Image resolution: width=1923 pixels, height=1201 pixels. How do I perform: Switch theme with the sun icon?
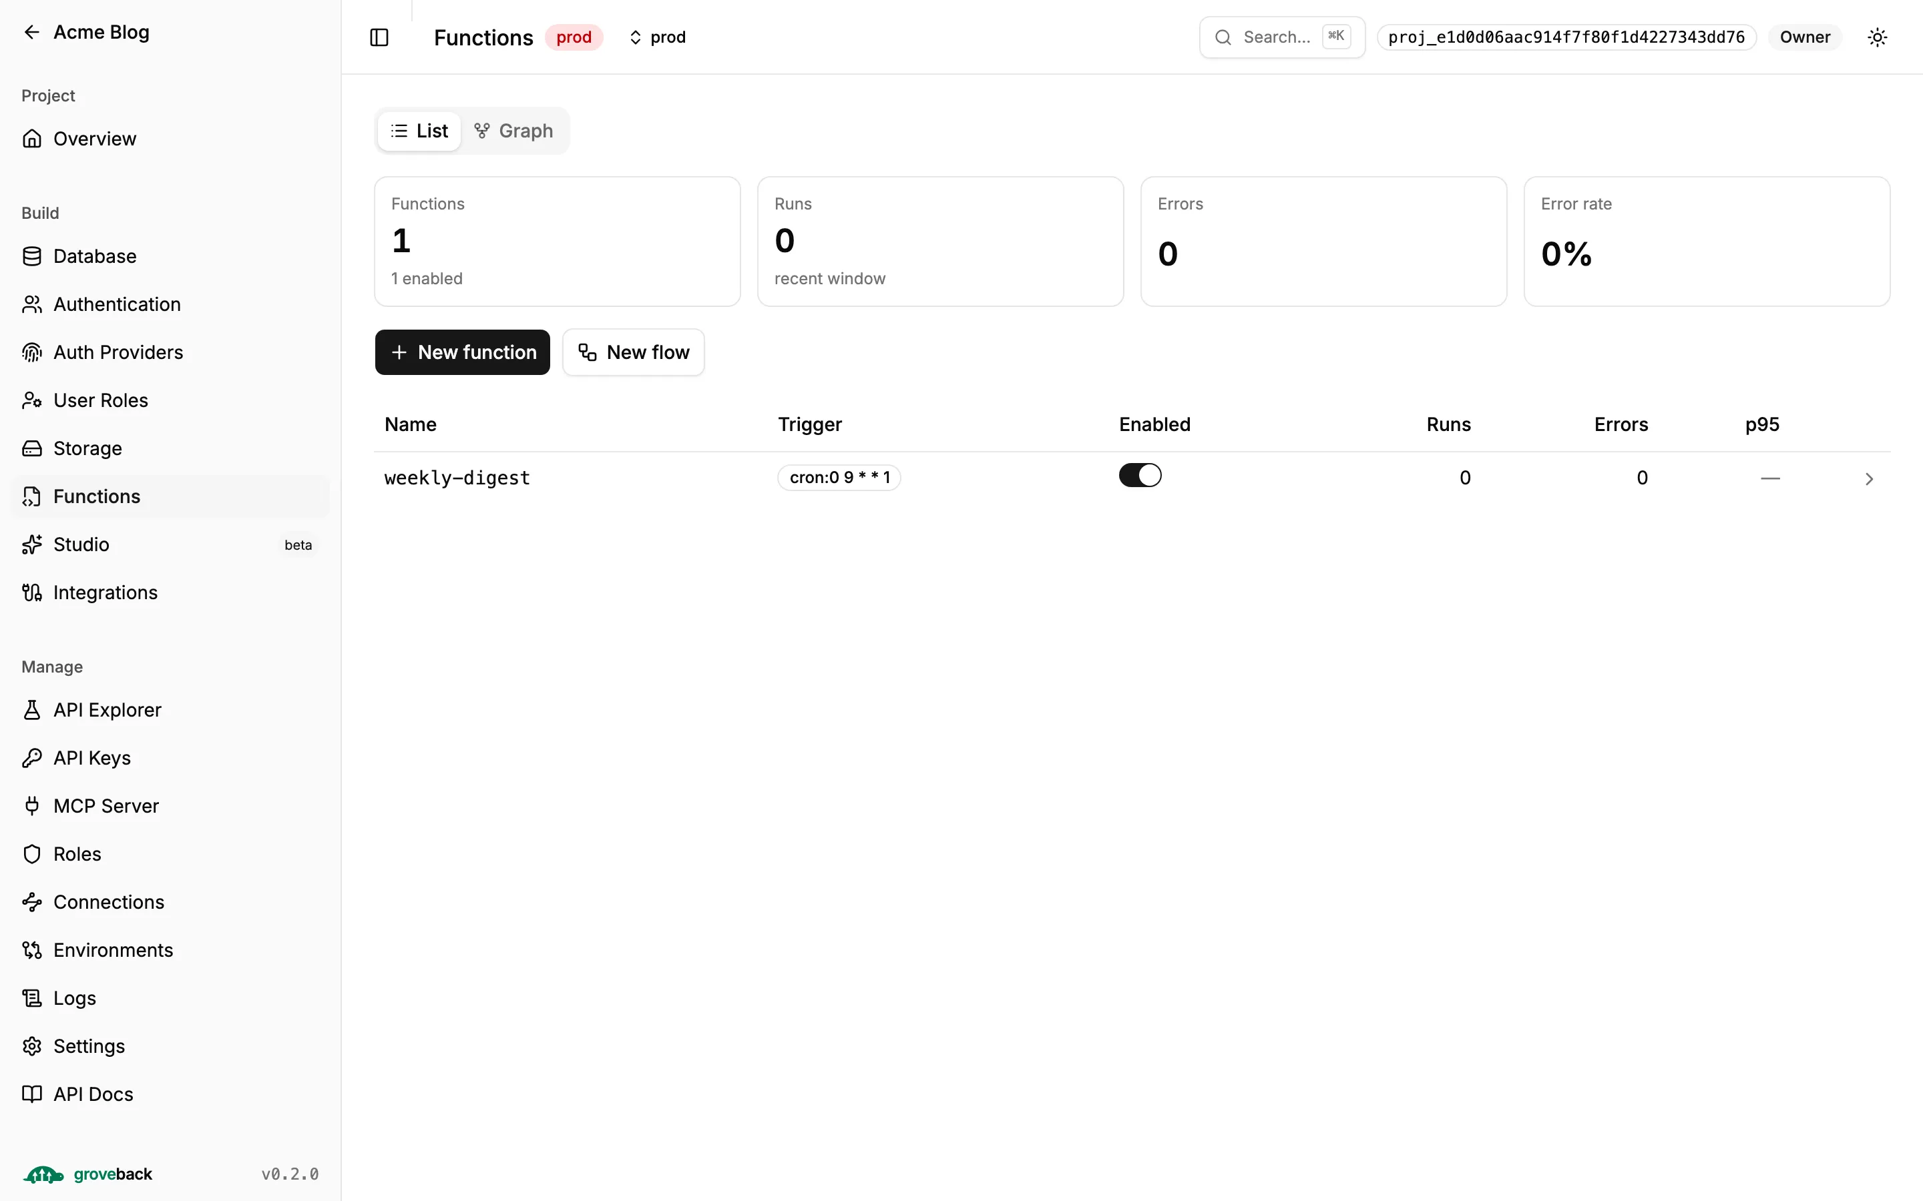pyautogui.click(x=1877, y=37)
